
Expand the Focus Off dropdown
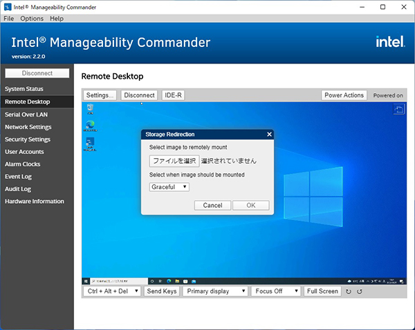click(275, 291)
